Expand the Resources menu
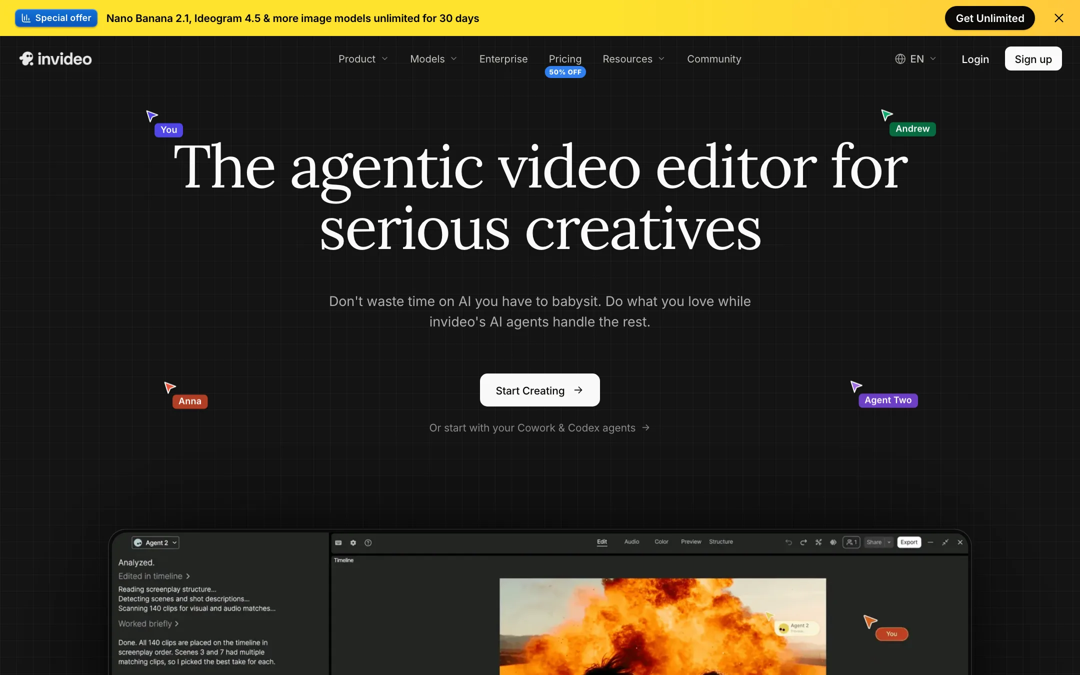 pos(633,59)
